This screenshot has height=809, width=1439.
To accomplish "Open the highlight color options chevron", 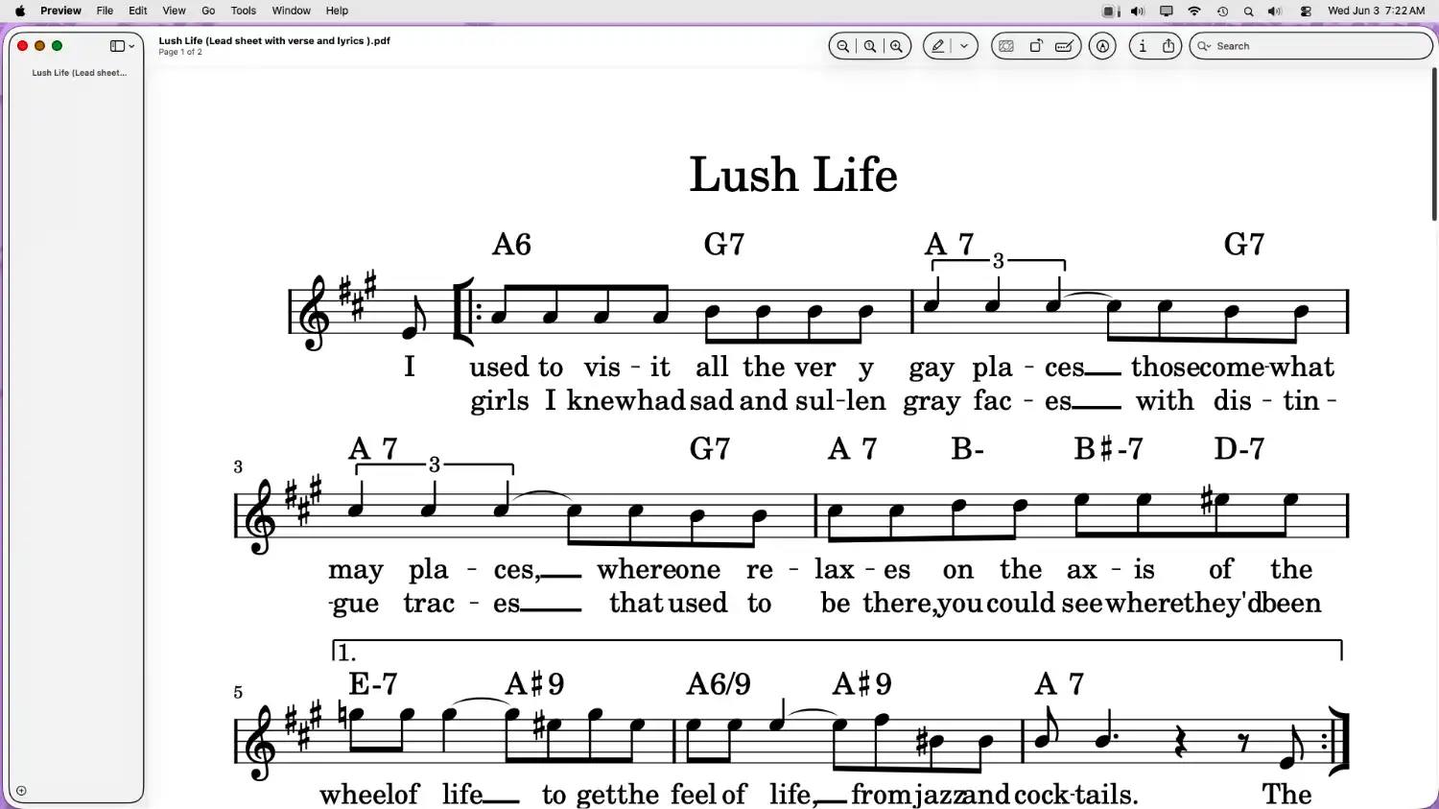I will [x=964, y=46].
